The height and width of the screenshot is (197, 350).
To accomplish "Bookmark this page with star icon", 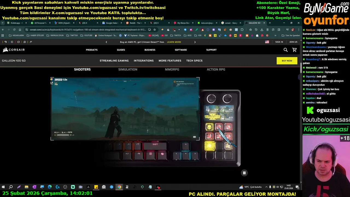I will click(154, 30).
